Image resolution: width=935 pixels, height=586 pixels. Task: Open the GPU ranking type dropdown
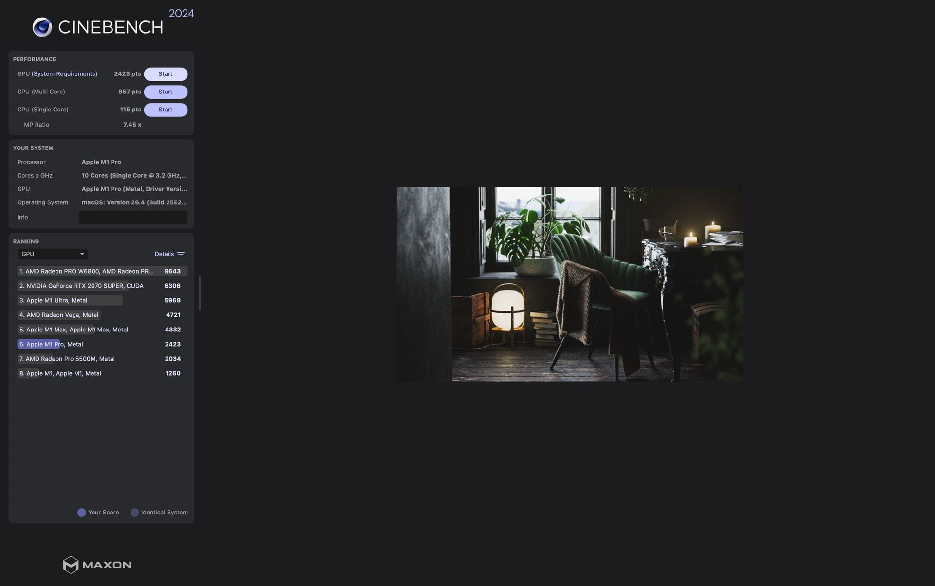pyautogui.click(x=53, y=254)
